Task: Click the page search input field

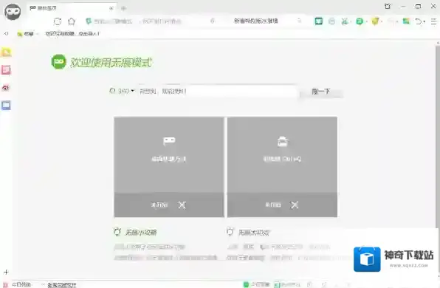Action: pos(218,92)
